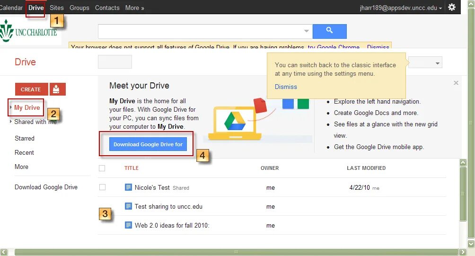Click try Google Chrome link
This screenshot has width=475, height=256.
[x=334, y=47]
